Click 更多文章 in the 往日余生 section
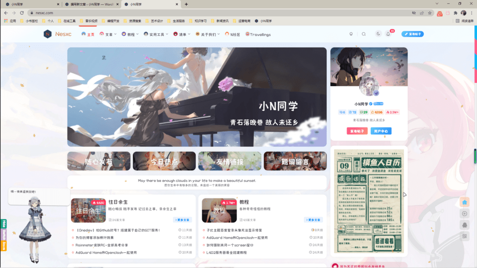477x268 pixels. click(182, 220)
